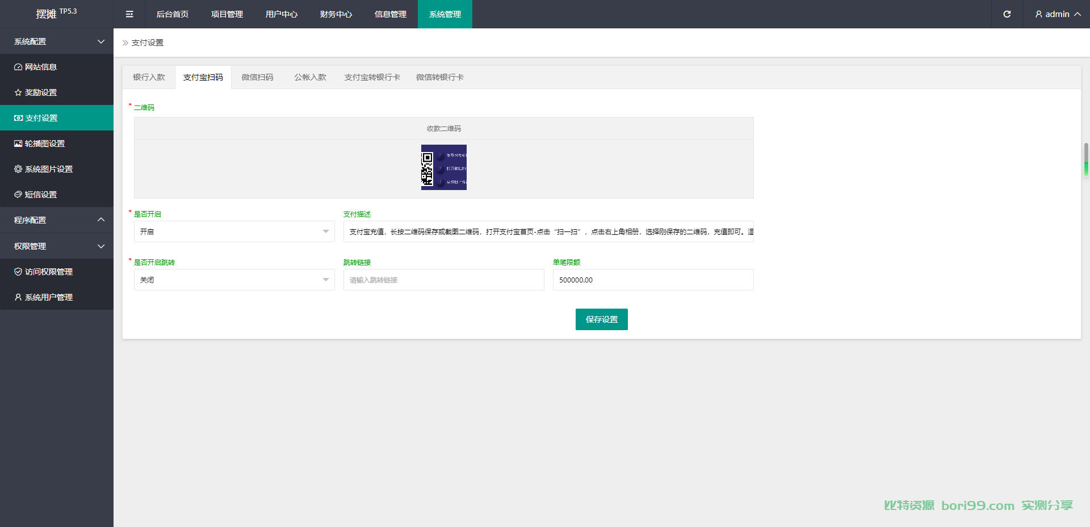The height and width of the screenshot is (527, 1090).
Task: Click the refresh icon in top bar
Action: click(x=1007, y=14)
